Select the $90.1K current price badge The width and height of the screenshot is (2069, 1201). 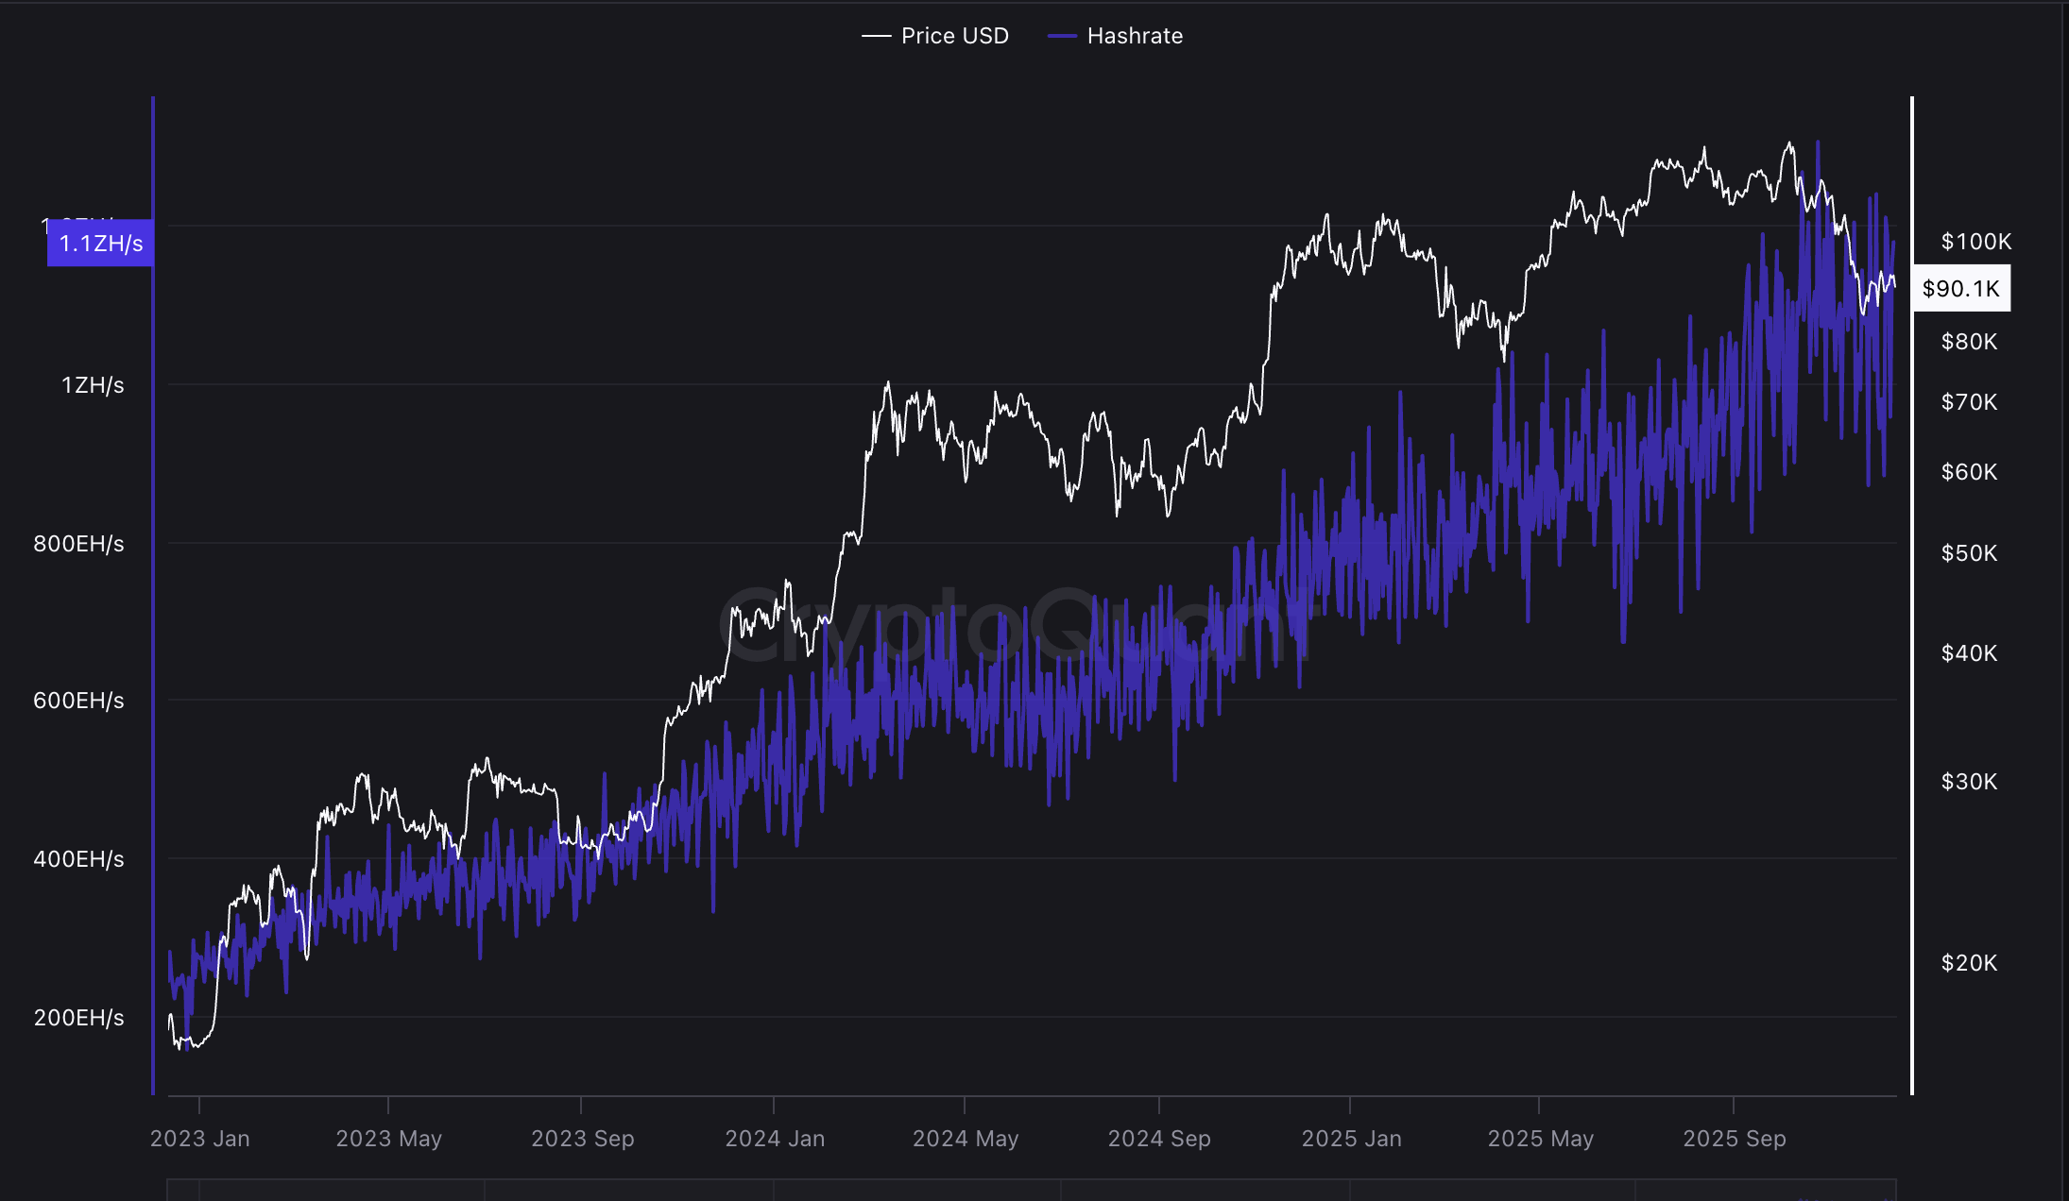point(1962,289)
